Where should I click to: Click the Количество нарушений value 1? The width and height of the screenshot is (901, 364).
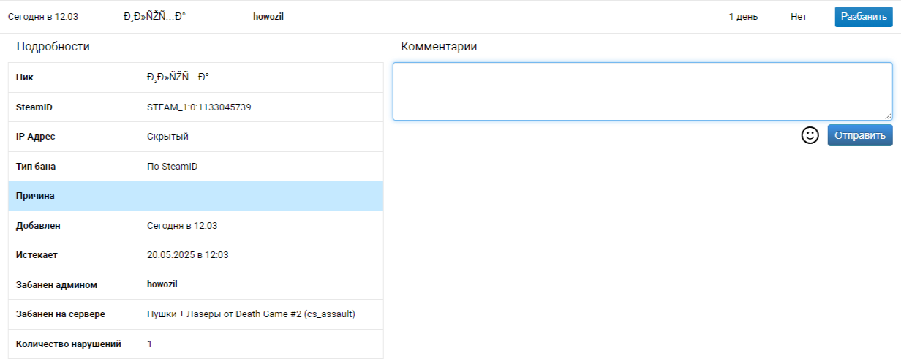(x=150, y=344)
